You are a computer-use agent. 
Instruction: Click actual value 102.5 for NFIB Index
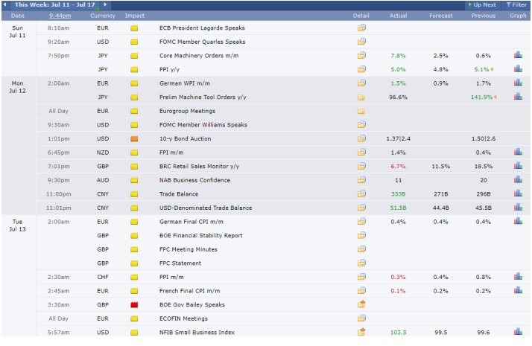(398, 333)
